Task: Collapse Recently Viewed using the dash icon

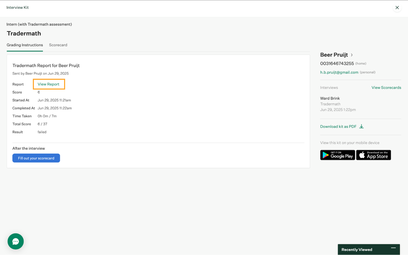Action: click(393, 248)
